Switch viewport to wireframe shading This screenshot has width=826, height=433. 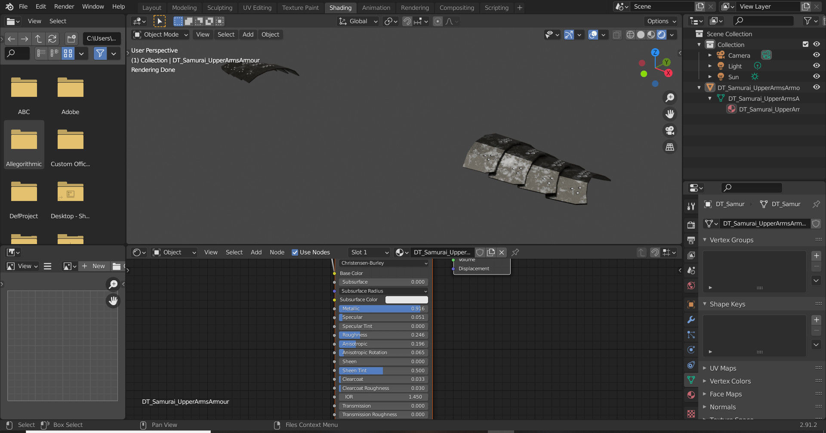click(x=630, y=35)
